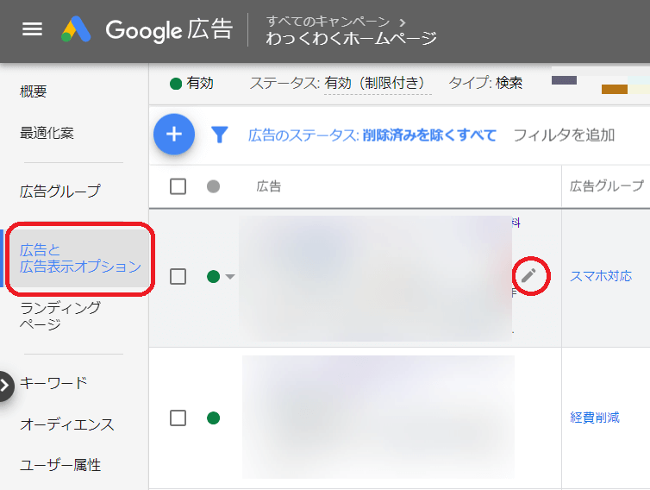Toggle the select-all ads checkbox
This screenshot has height=490, width=650.
178,186
